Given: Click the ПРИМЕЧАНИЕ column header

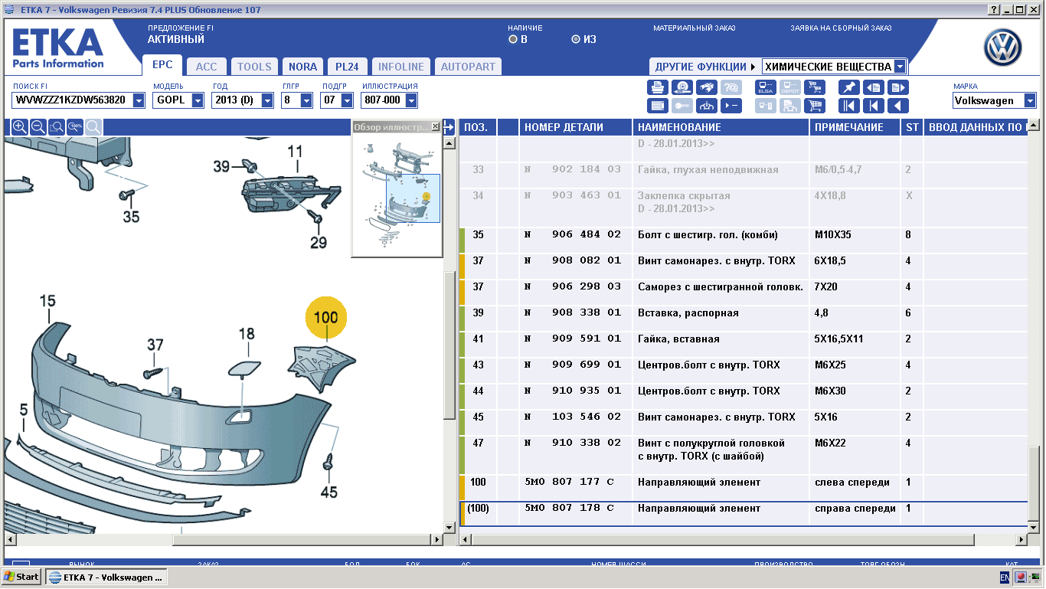Looking at the screenshot, I should (855, 127).
